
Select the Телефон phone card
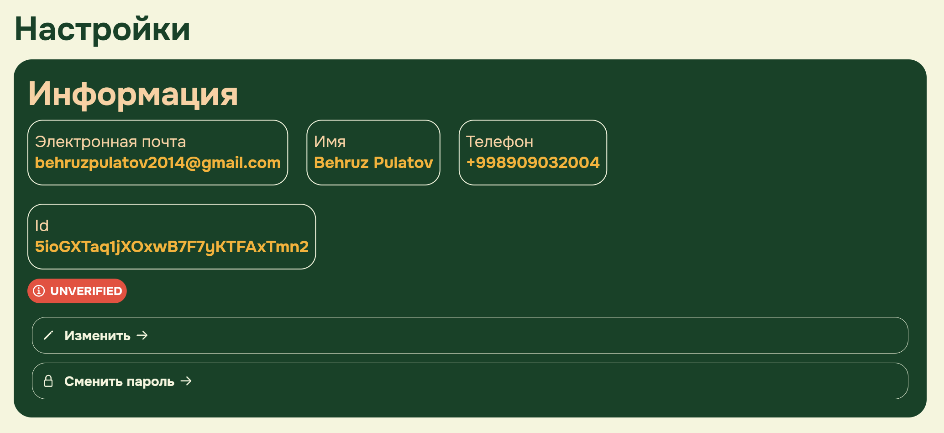coord(533,153)
